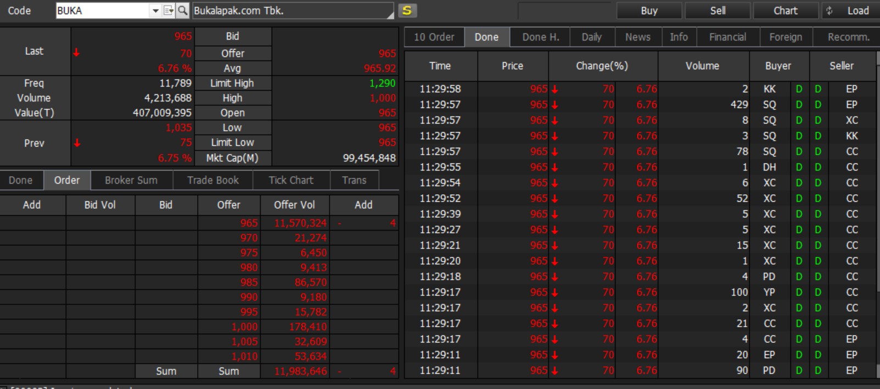The width and height of the screenshot is (880, 389).
Task: Click the yellow S icon button
Action: pos(407,10)
